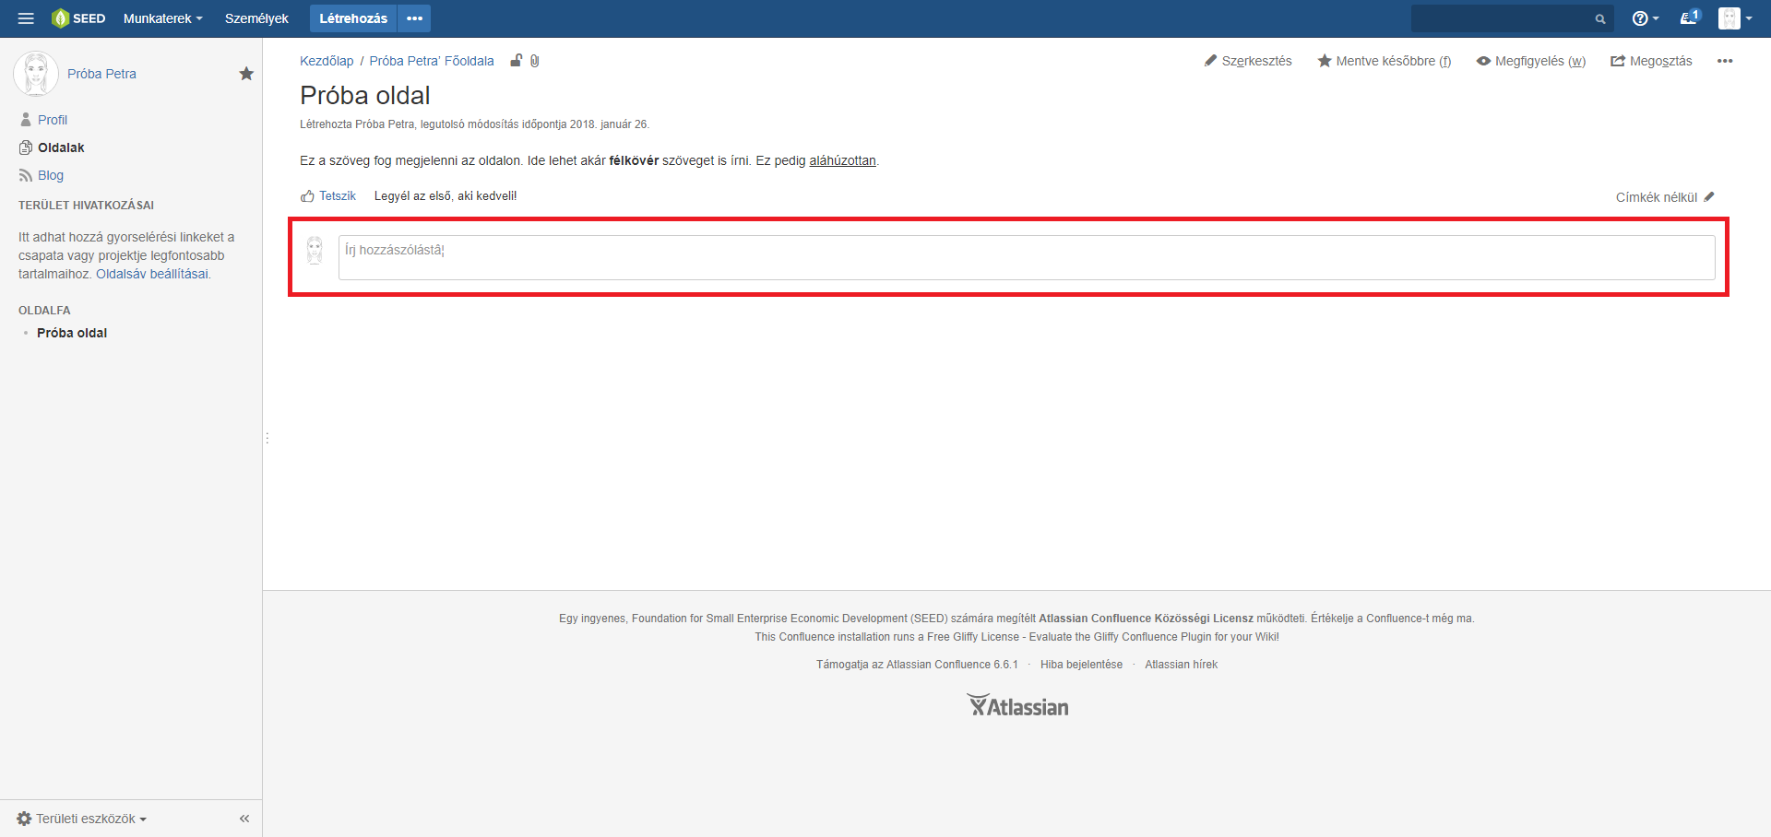Edit labels with the pencil icon
1771x837 pixels.
(x=1709, y=196)
